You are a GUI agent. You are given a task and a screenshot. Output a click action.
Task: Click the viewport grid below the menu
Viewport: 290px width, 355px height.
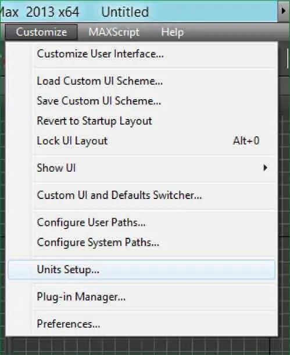(141, 346)
